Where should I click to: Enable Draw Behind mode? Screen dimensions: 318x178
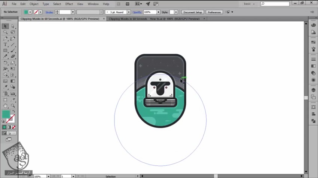coord(9,133)
